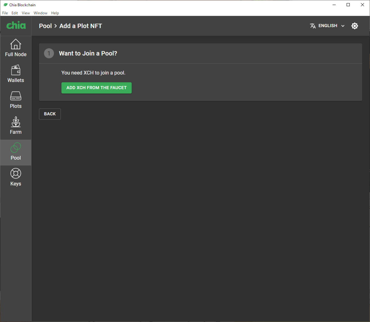370x322 pixels.
Task: Click Add XCH from the Faucet
Action: click(x=96, y=88)
